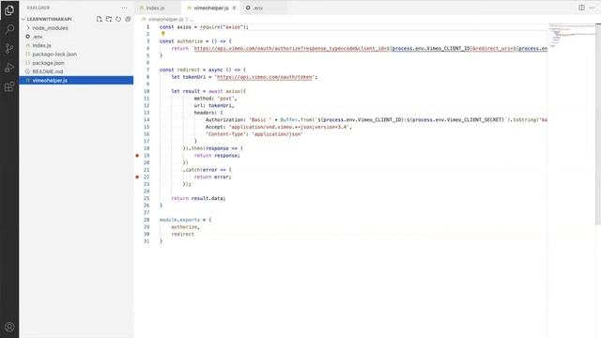Click the Split Editor icon
Image resolution: width=601 pixels, height=338 pixels.
coord(581,8)
